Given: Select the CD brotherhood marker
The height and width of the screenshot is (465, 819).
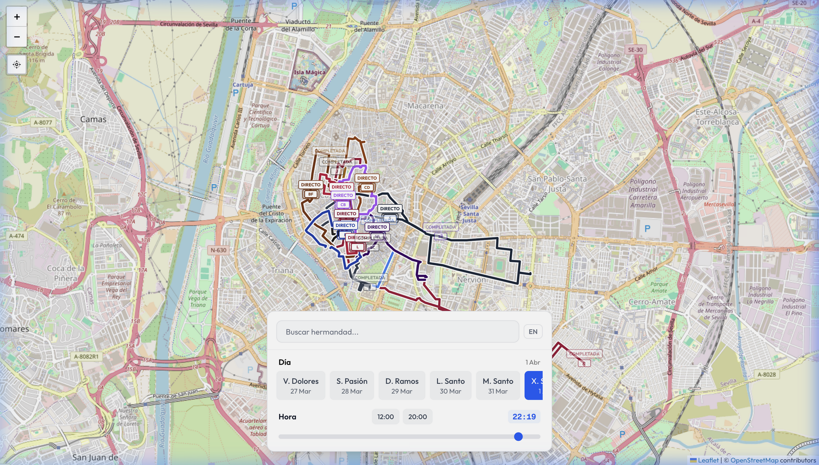Looking at the screenshot, I should point(367,187).
